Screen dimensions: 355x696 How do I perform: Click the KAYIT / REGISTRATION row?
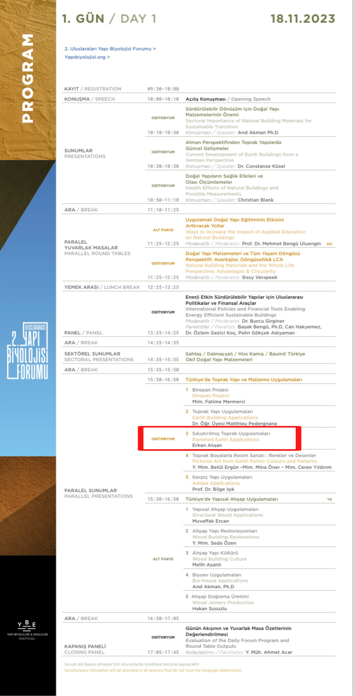coord(93,89)
